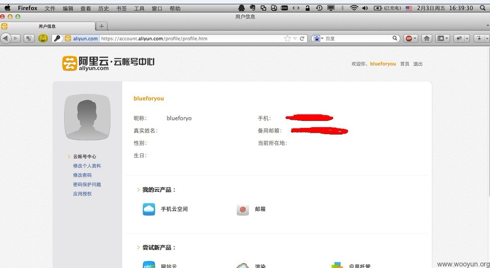Click the gray clover toolbar button
This screenshot has height=268, width=490.
point(29,38)
